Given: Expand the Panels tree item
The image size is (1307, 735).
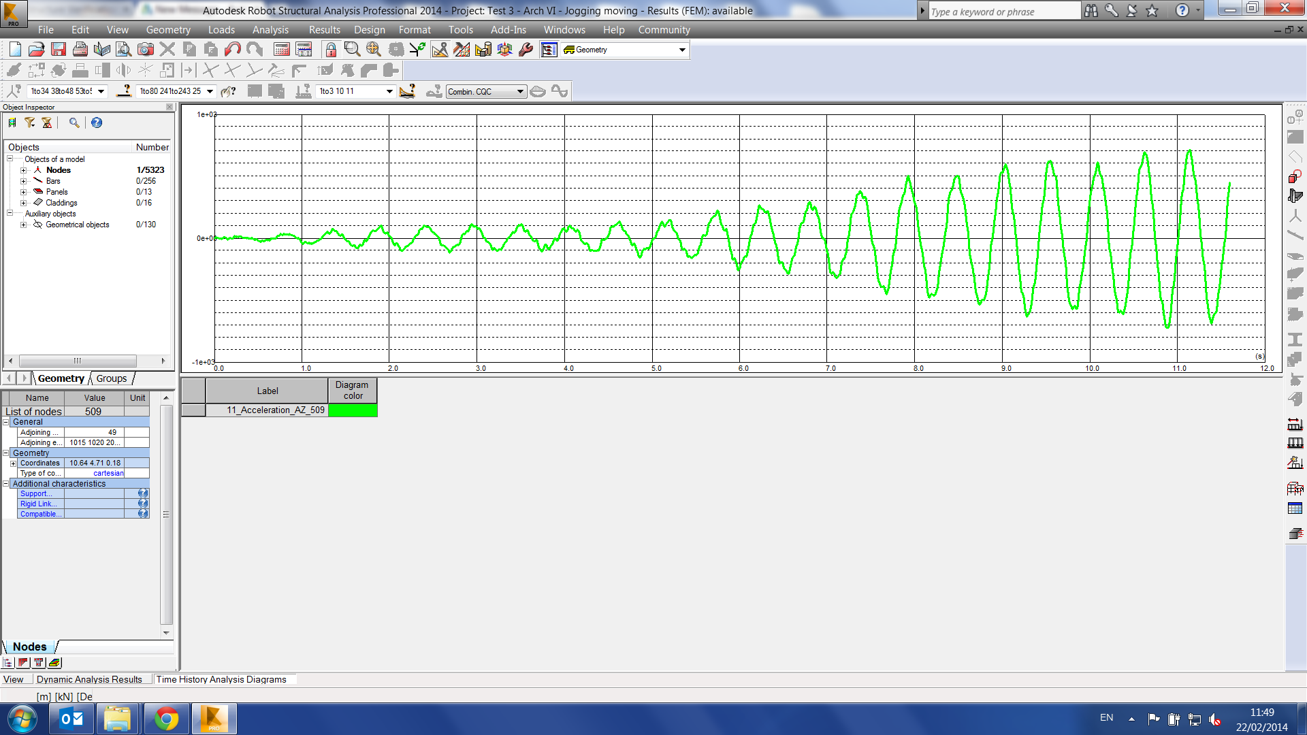Looking at the screenshot, I should (x=23, y=192).
